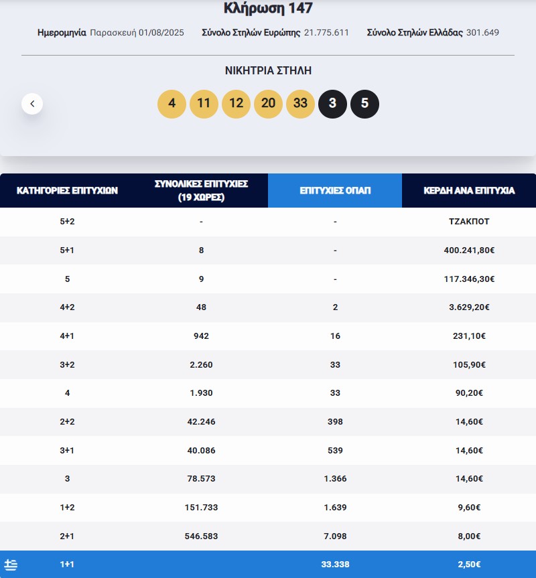Click the ΤΖΑΚΠΟΤ cell on the 5+2 row
Image resolution: width=536 pixels, height=578 pixels.
click(469, 221)
